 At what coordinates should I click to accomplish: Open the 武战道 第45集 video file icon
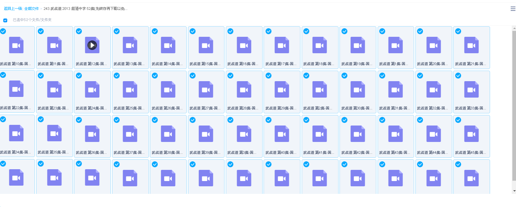[471, 134]
